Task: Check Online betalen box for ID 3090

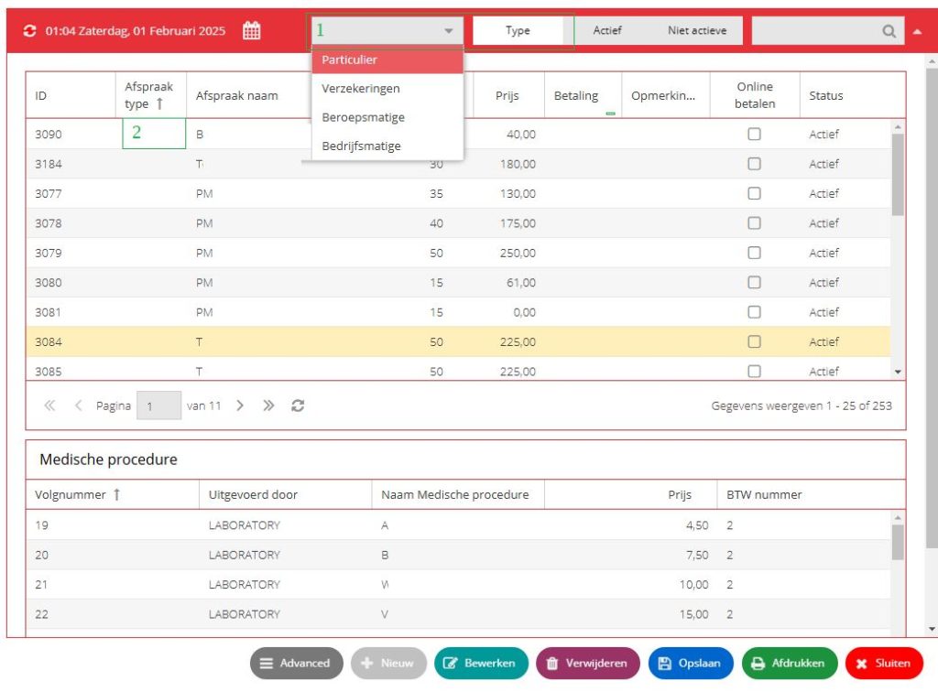Action: pyautogui.click(x=755, y=134)
